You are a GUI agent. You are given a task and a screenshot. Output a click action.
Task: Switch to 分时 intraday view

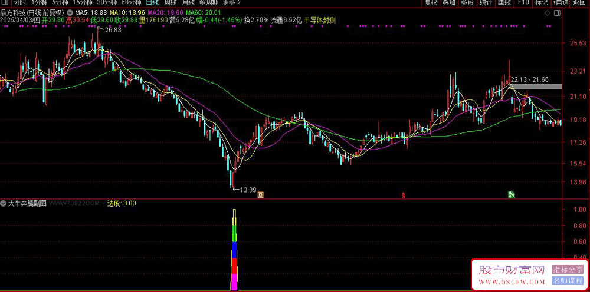pyautogui.click(x=20, y=2)
